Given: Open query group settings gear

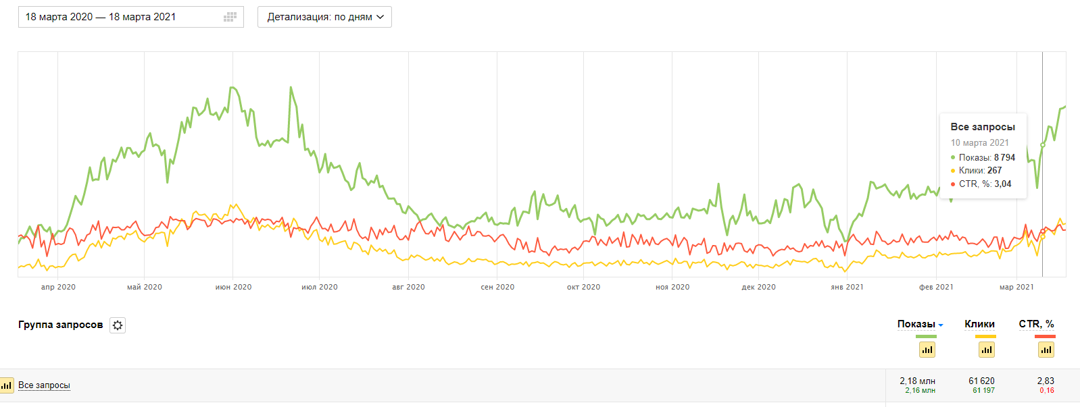Looking at the screenshot, I should click(x=118, y=325).
